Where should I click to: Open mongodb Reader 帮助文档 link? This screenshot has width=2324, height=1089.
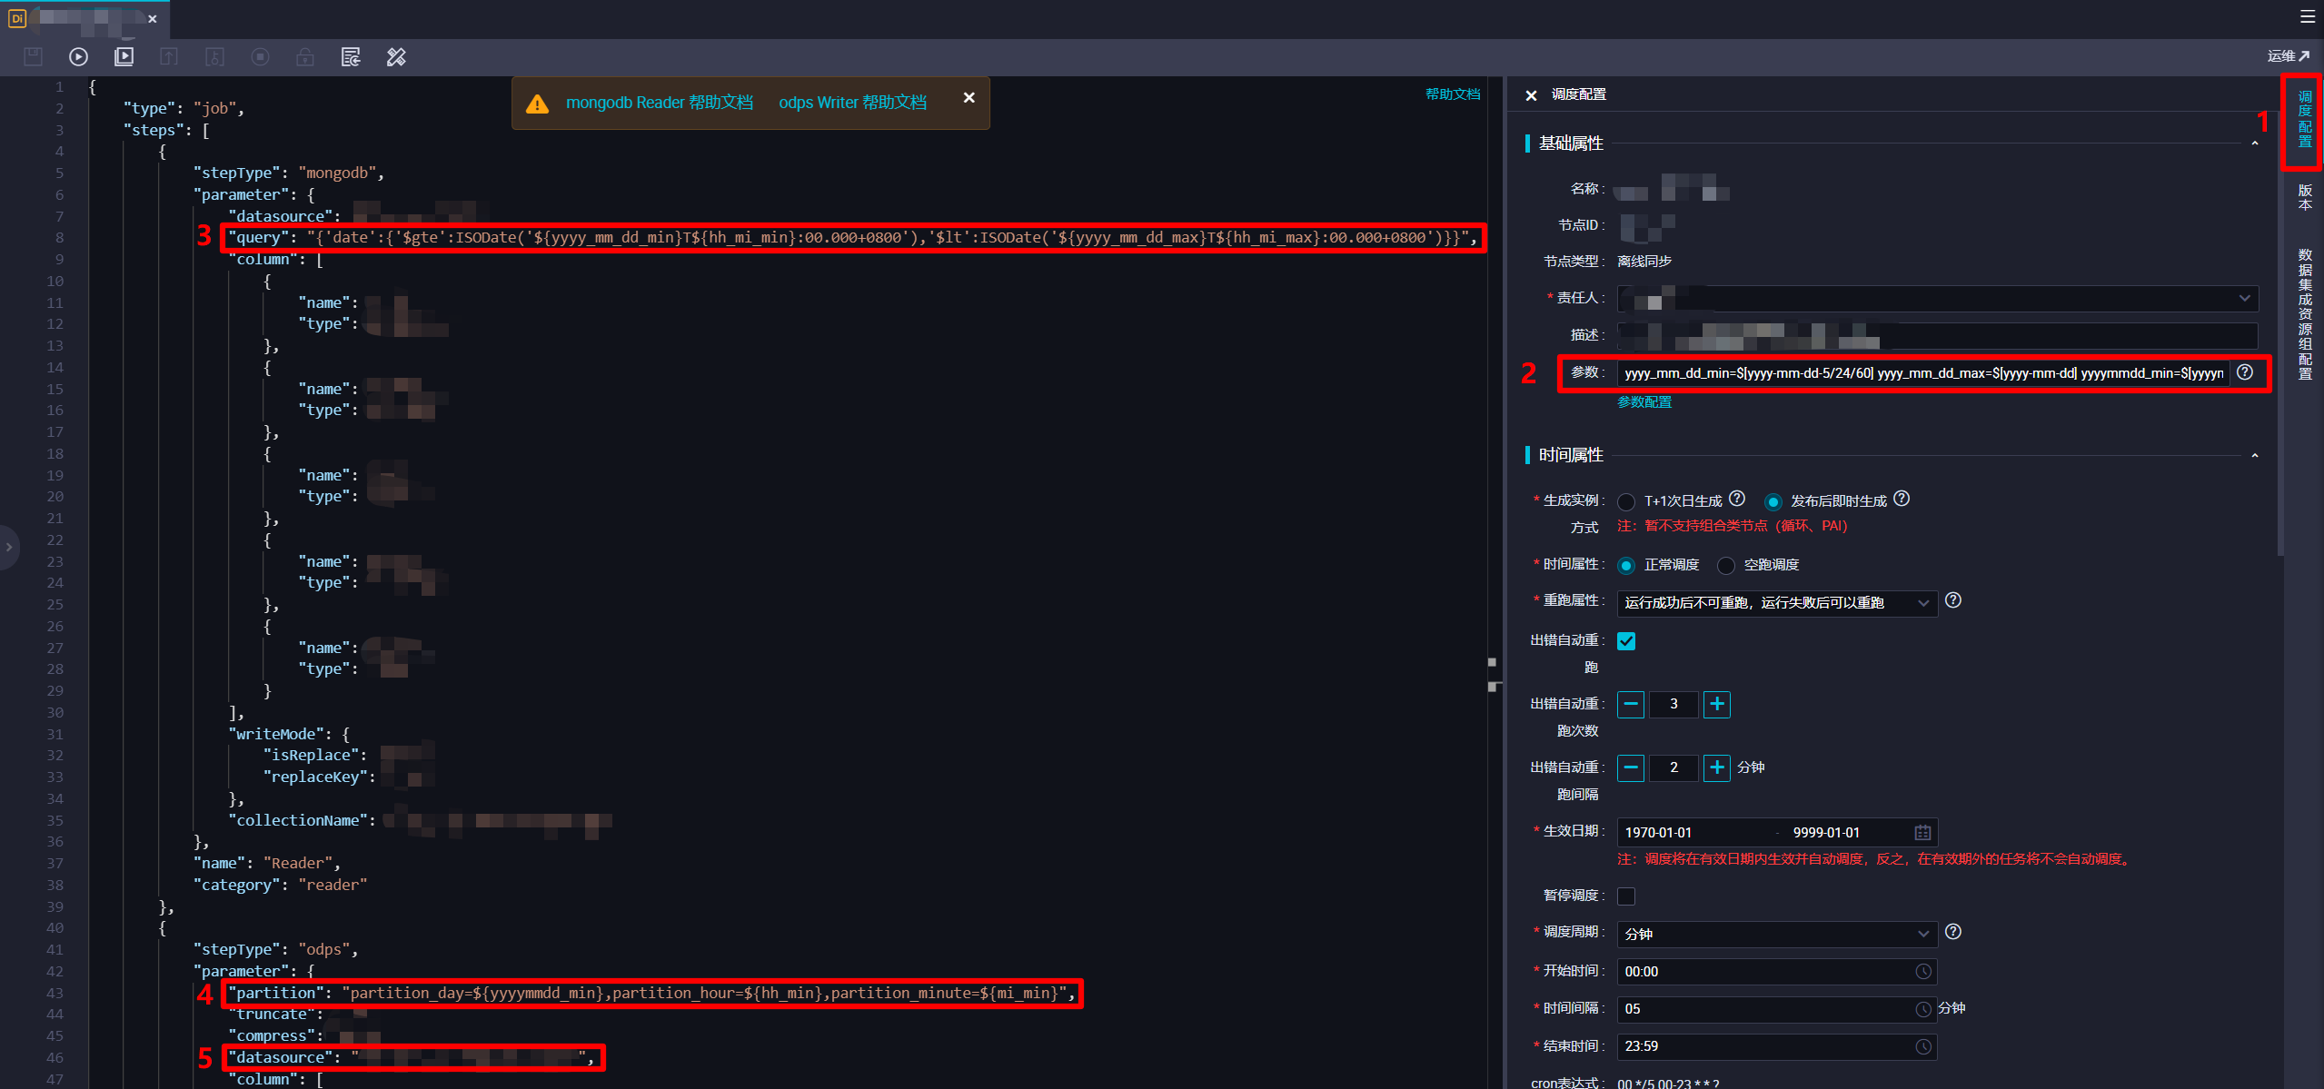click(x=659, y=103)
